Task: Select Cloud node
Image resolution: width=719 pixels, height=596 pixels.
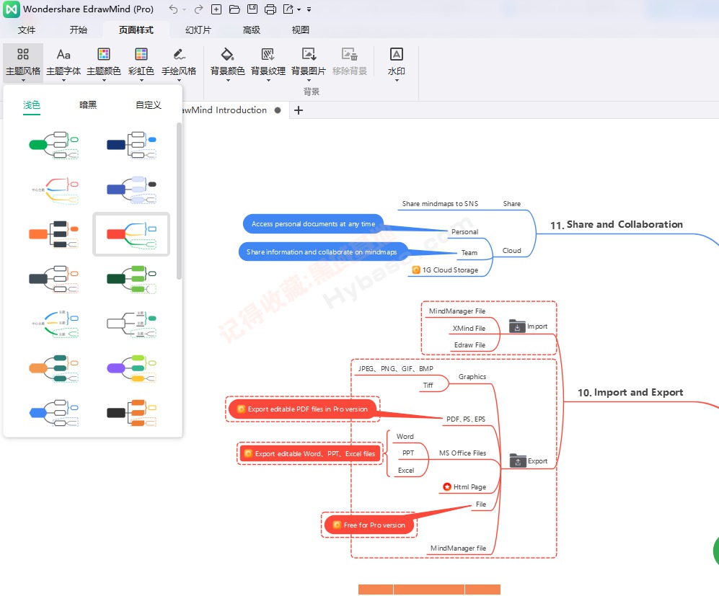Action: pos(512,251)
